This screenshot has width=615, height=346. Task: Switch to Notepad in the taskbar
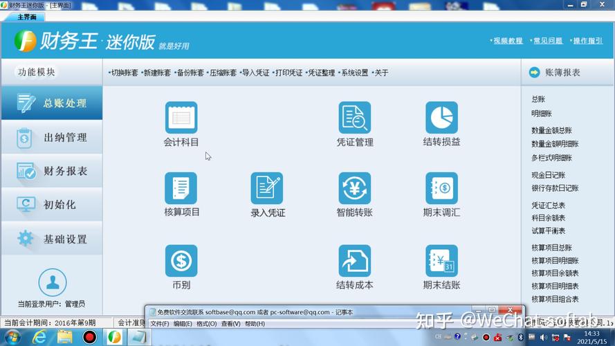click(x=138, y=338)
